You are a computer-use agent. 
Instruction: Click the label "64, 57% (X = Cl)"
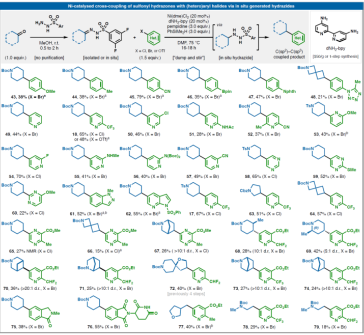click(x=326, y=214)
